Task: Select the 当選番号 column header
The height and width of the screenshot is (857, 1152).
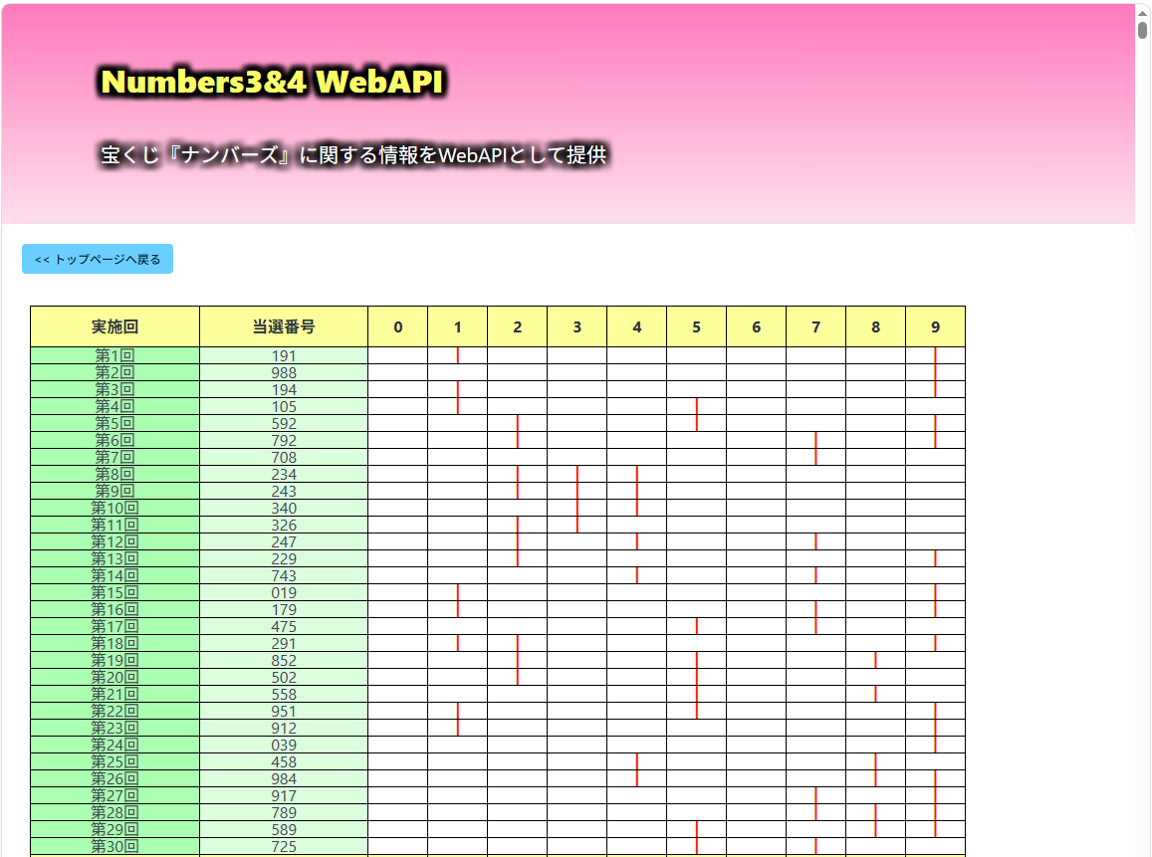Action: (284, 326)
